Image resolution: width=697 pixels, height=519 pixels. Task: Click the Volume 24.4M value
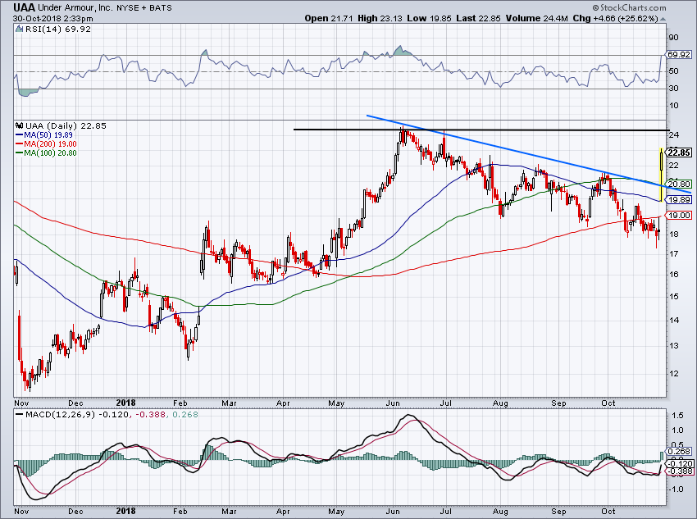pyautogui.click(x=536, y=19)
